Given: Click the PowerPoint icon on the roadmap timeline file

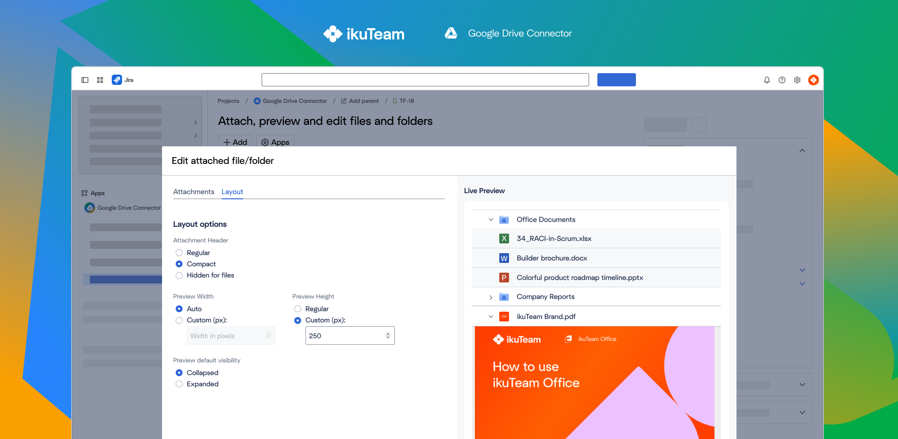Looking at the screenshot, I should click(x=504, y=277).
